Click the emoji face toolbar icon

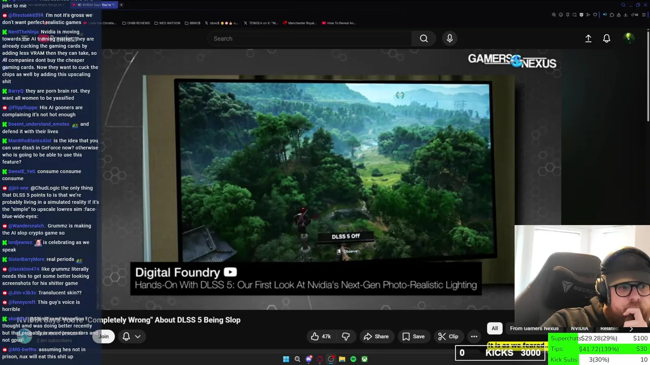pyautogui.click(x=561, y=15)
